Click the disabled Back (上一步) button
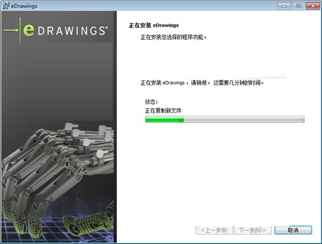 pyautogui.click(x=214, y=230)
